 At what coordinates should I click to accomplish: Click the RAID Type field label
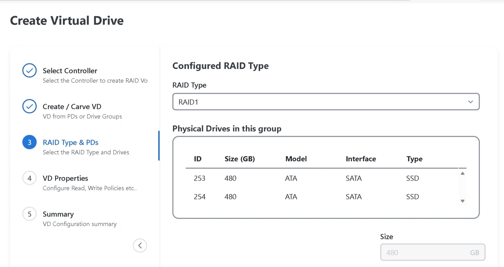point(189,85)
